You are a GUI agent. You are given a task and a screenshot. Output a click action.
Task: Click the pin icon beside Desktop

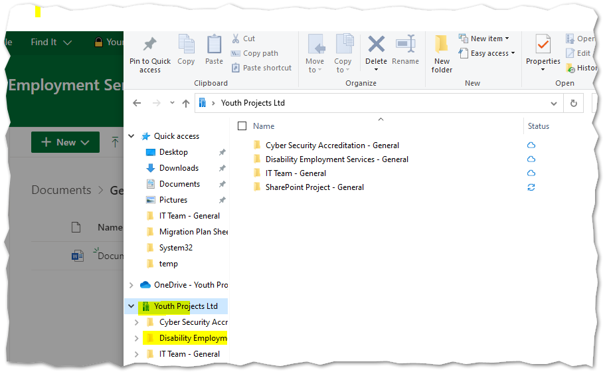[222, 152]
